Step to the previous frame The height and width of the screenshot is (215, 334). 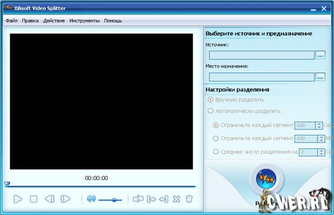coord(50,199)
